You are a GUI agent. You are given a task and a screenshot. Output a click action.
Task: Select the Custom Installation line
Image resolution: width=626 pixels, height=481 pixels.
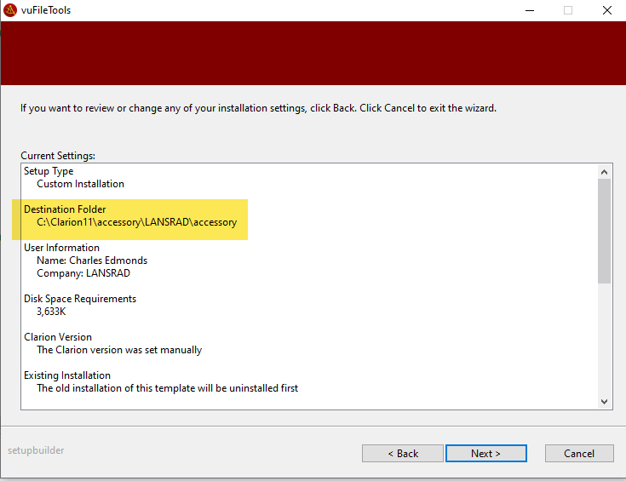point(80,184)
